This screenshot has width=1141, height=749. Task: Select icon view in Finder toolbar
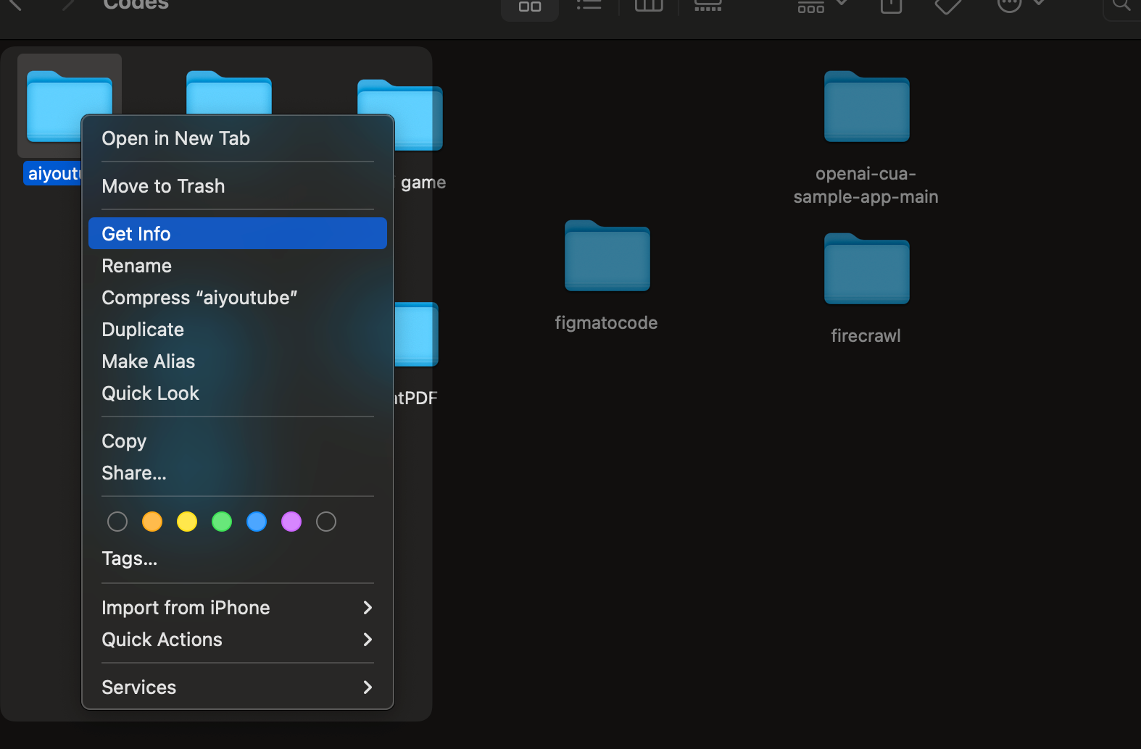click(530, 7)
